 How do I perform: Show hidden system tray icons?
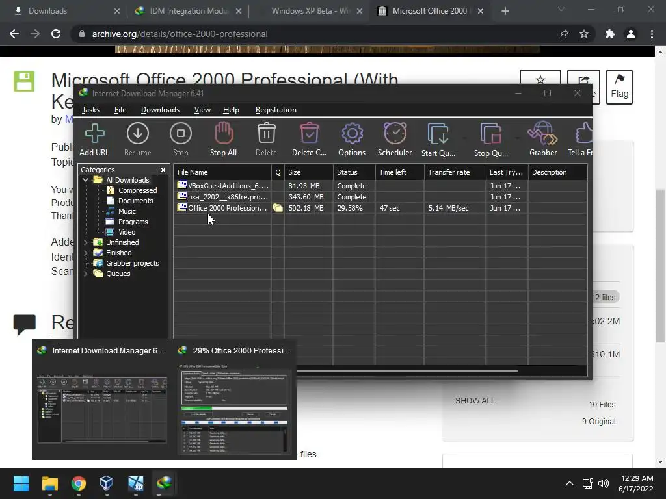[570, 483]
